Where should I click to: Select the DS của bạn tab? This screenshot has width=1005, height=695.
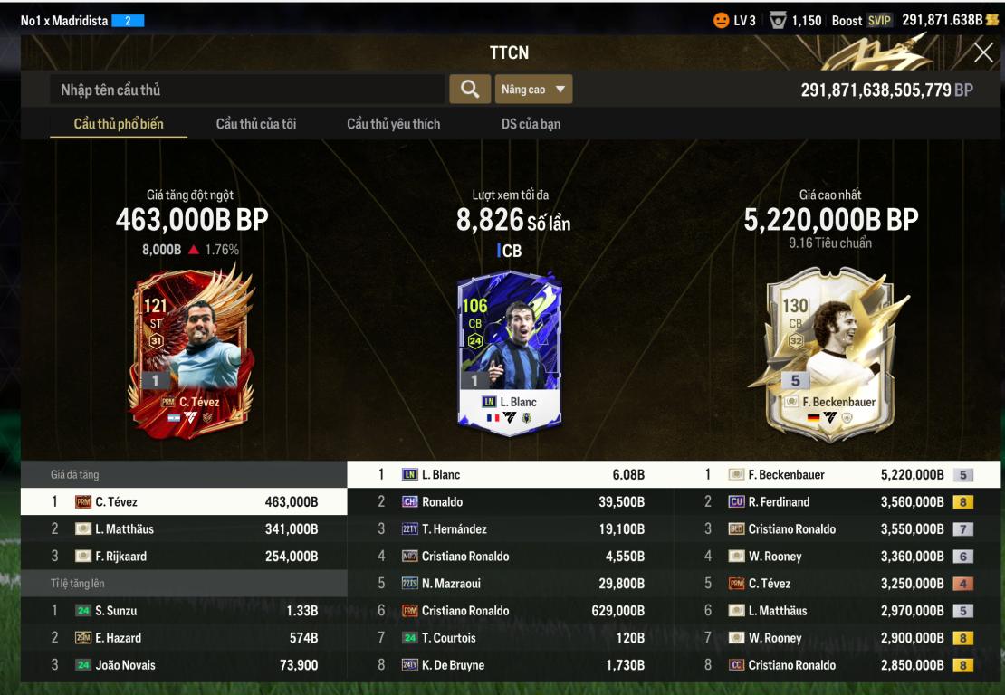point(531,124)
